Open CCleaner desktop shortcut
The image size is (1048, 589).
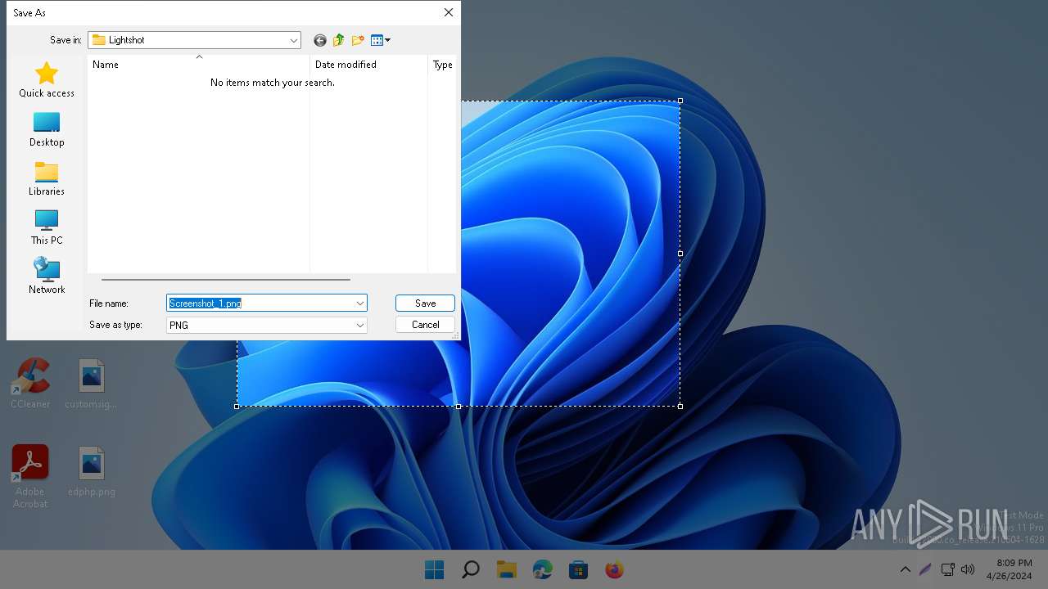pos(30,383)
